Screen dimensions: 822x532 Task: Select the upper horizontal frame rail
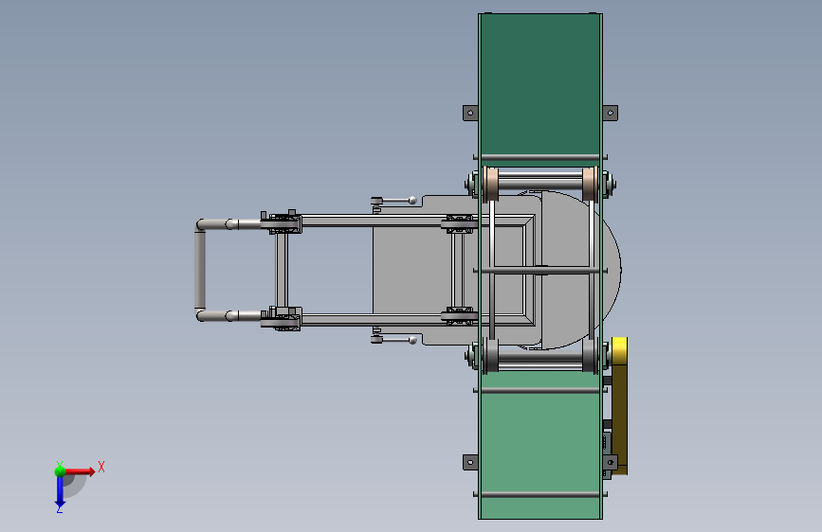[x=373, y=221]
